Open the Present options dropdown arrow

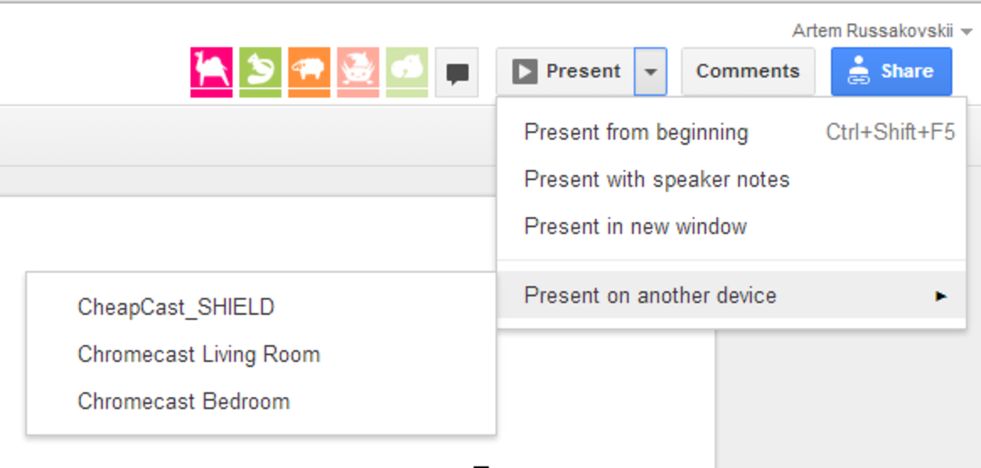(x=651, y=71)
